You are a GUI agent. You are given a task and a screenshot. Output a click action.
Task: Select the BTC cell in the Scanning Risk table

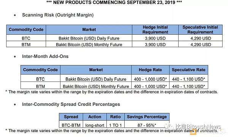pos(26,38)
